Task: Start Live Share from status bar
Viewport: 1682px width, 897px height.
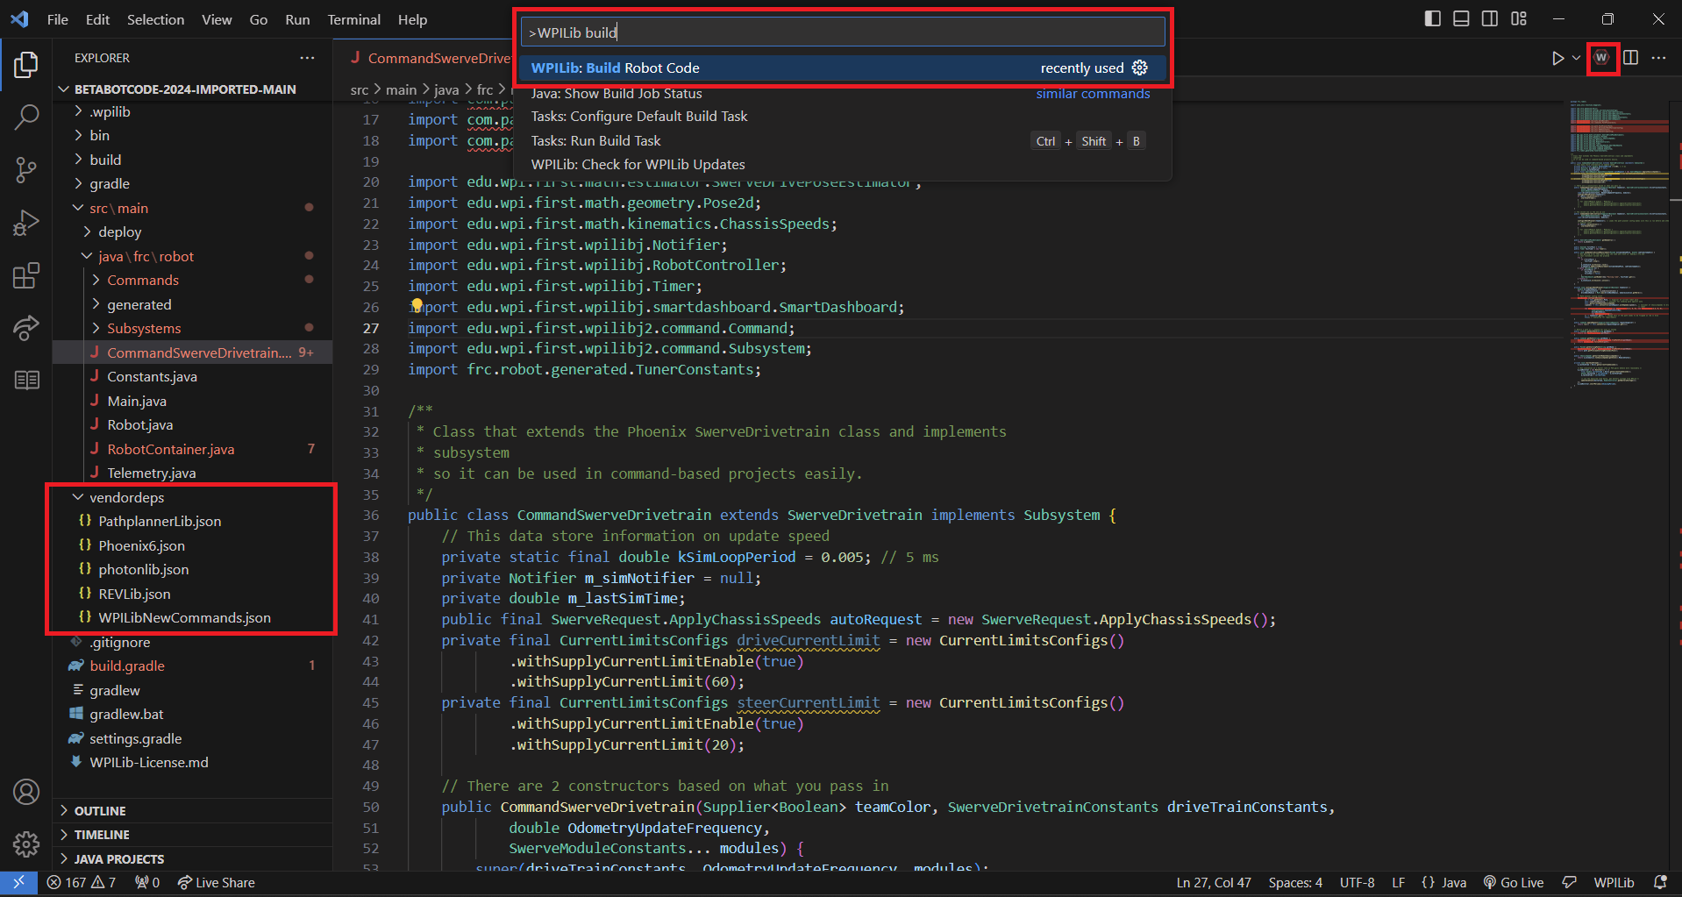Action: click(216, 883)
